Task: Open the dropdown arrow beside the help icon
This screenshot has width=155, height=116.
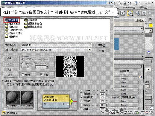Action: coord(140,3)
